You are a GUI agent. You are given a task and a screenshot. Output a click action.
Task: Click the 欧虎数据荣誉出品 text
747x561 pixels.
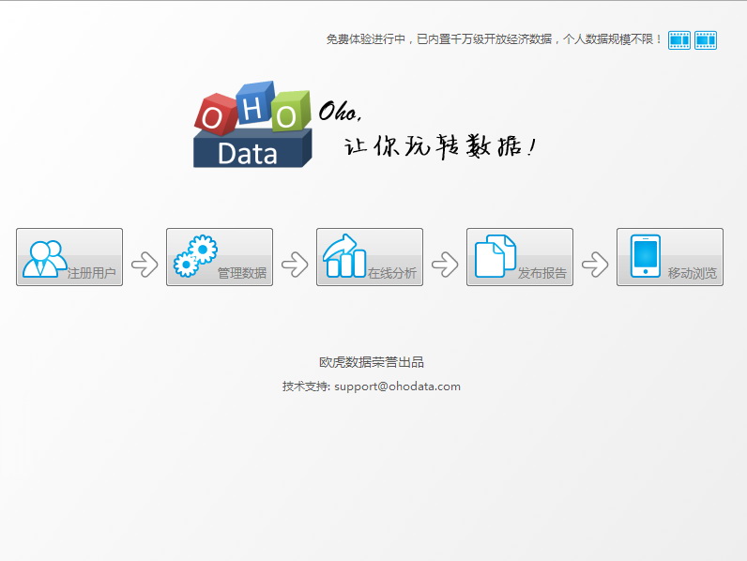click(x=372, y=362)
